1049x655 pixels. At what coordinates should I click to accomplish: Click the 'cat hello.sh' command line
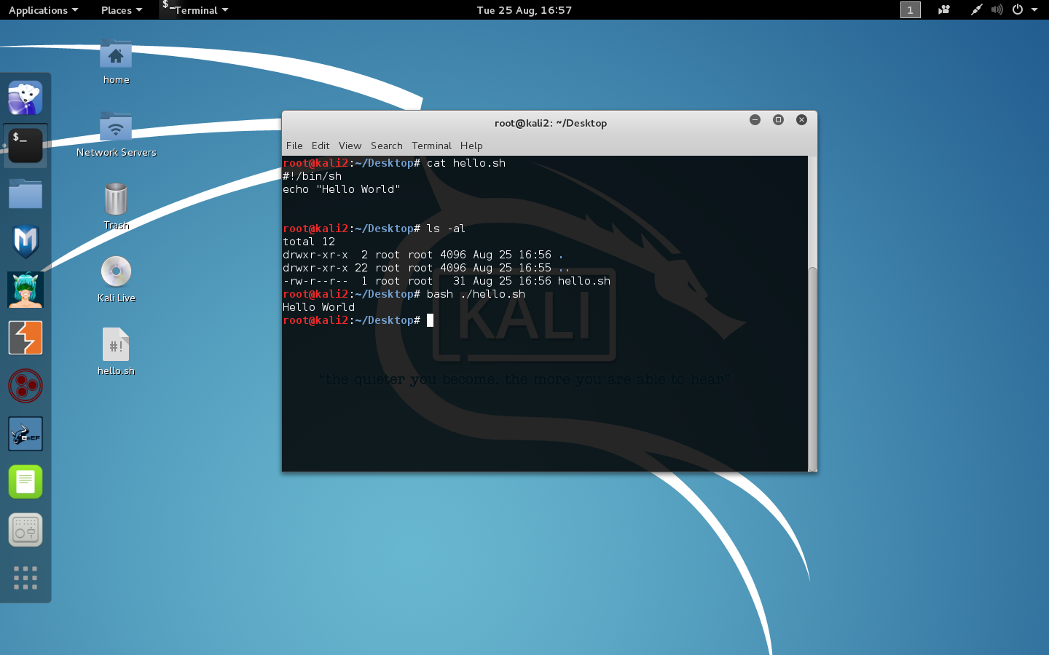pyautogui.click(x=394, y=163)
